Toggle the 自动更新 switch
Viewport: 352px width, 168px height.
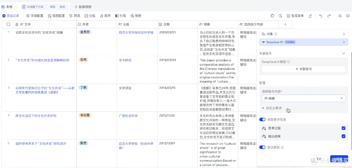[262, 147]
